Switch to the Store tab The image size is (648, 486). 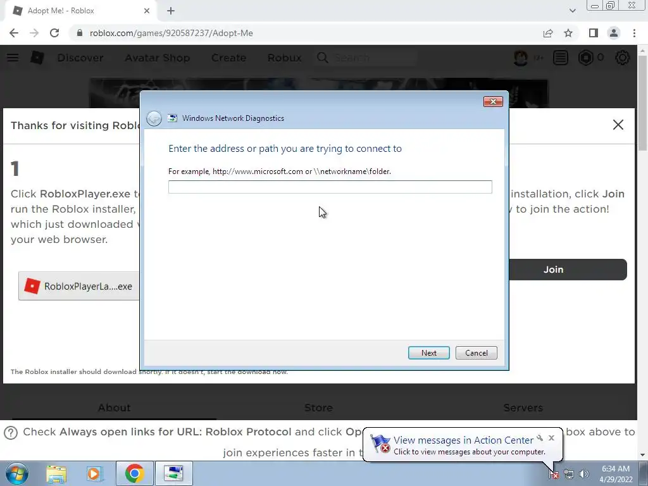pos(318,408)
